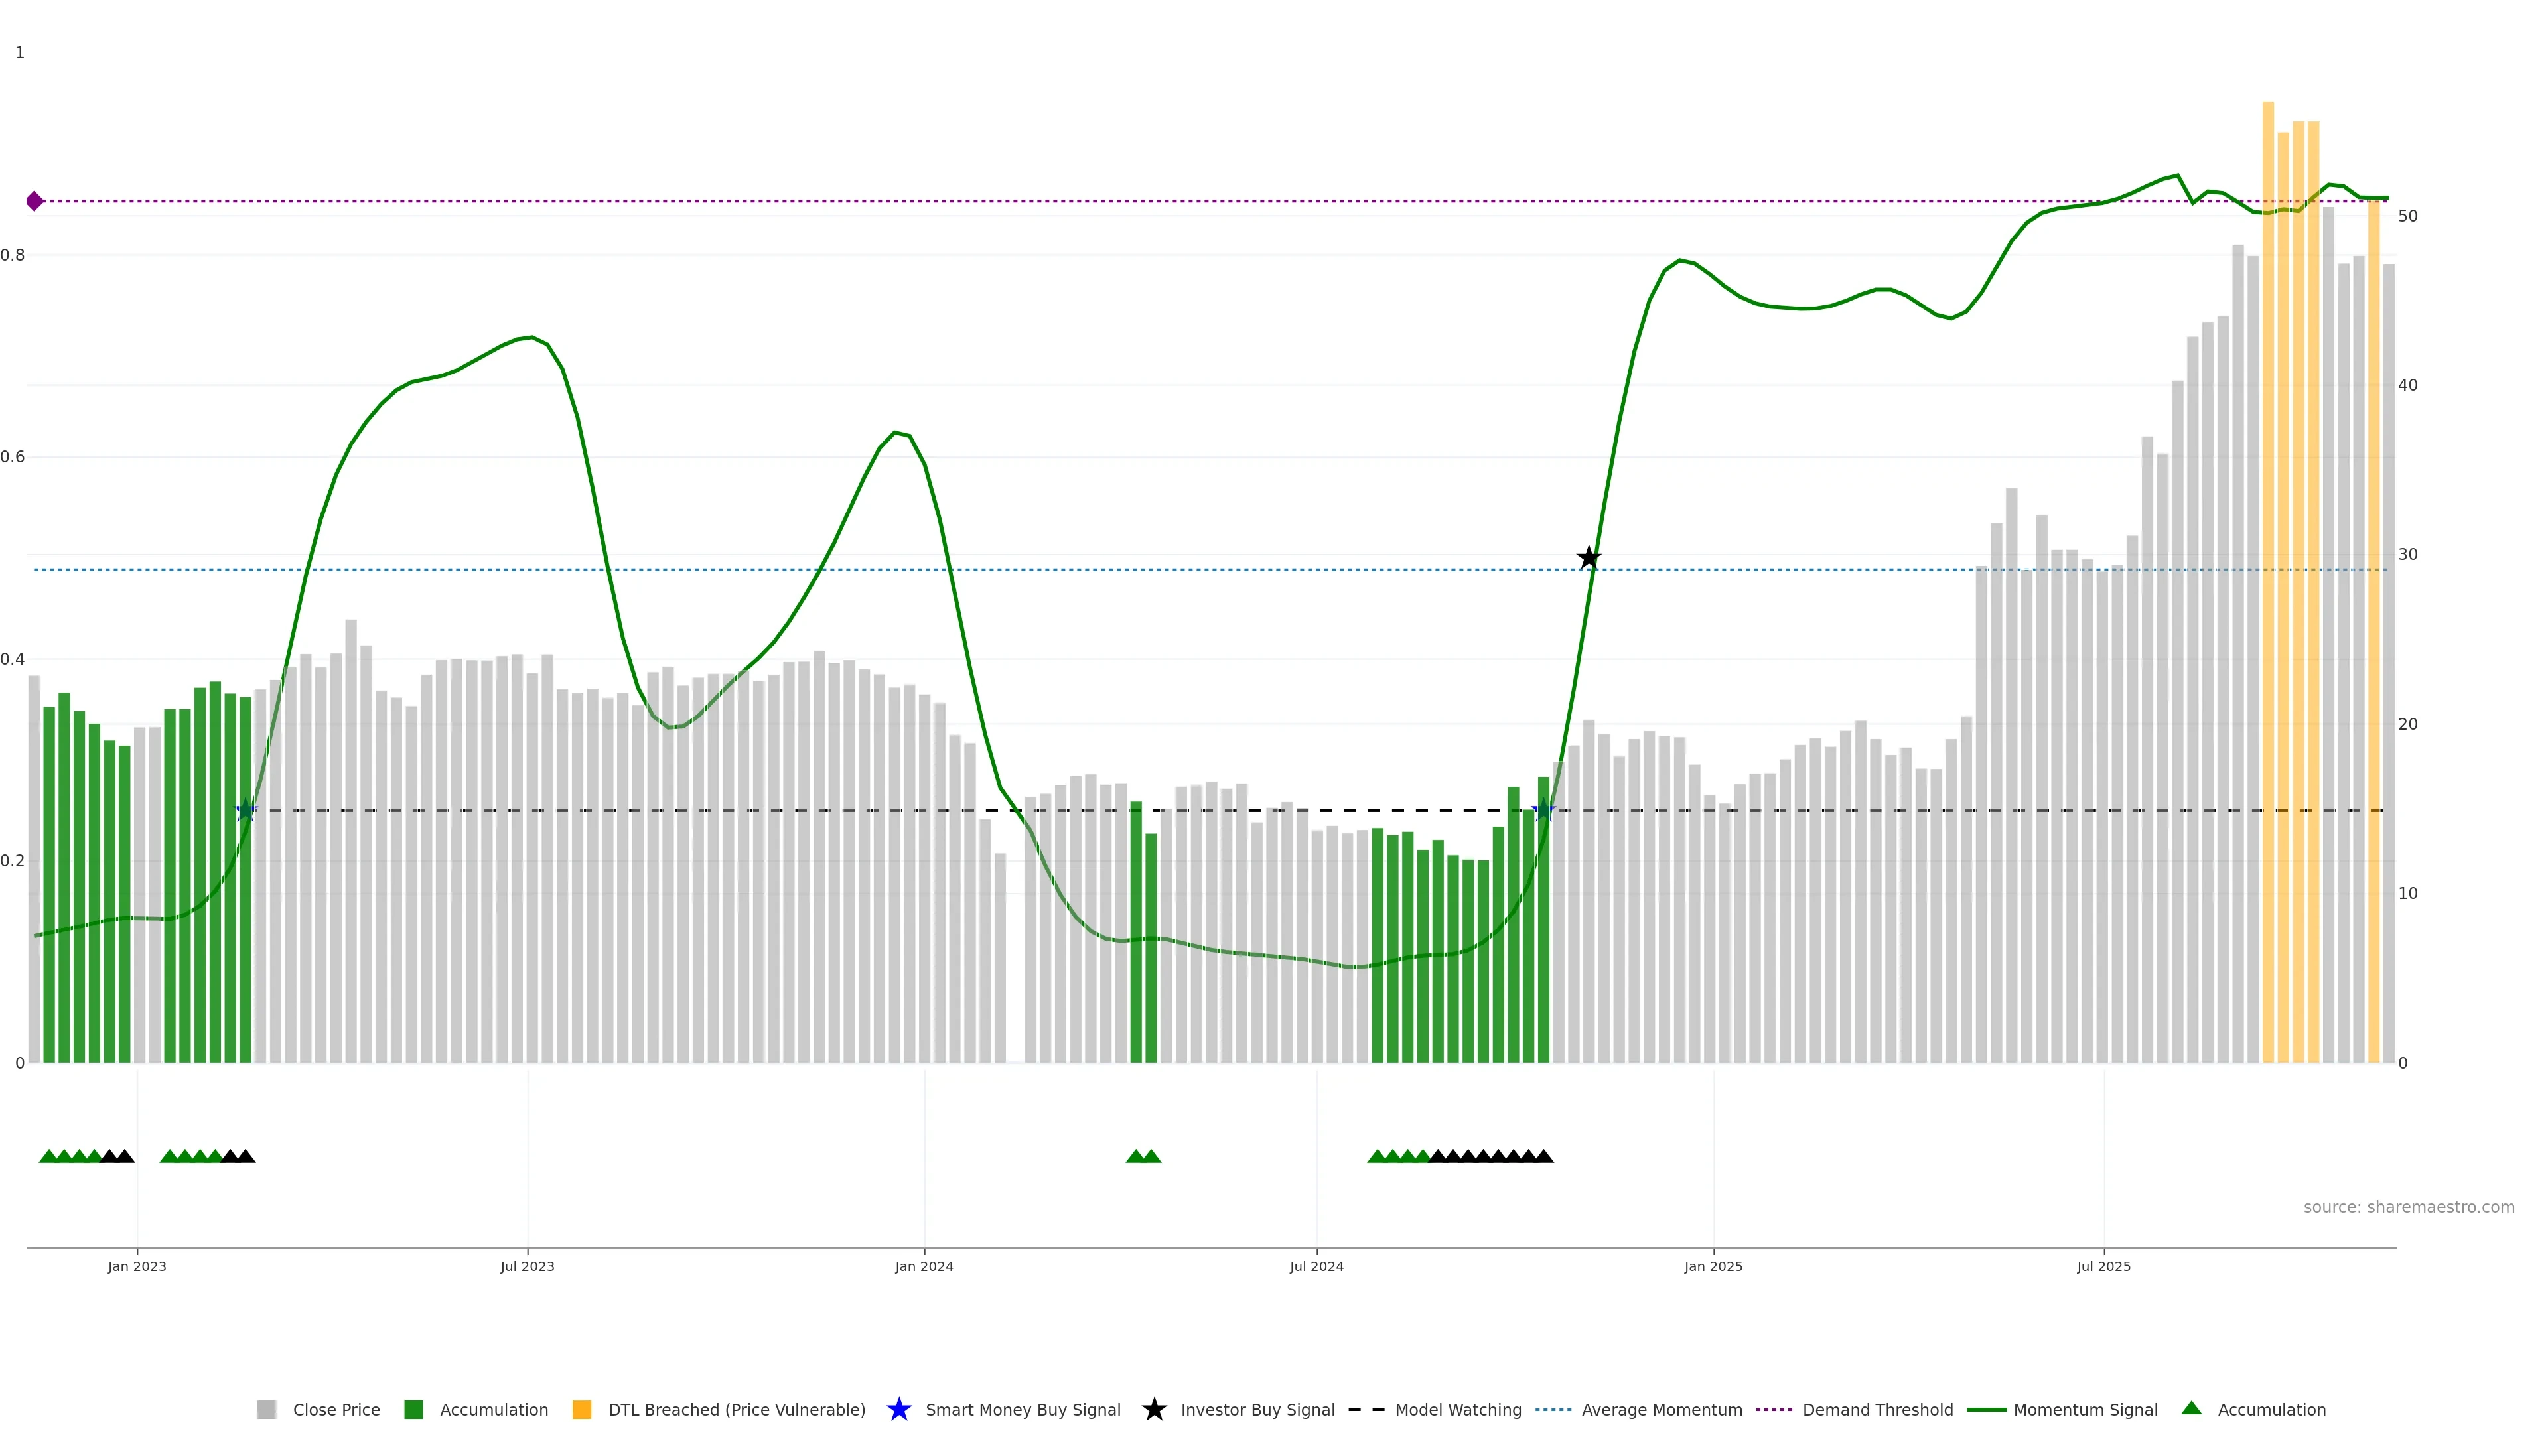Hide the Momentum Signal series via legend
Viewport: 2548px width, 1433px height.
2085,1409
